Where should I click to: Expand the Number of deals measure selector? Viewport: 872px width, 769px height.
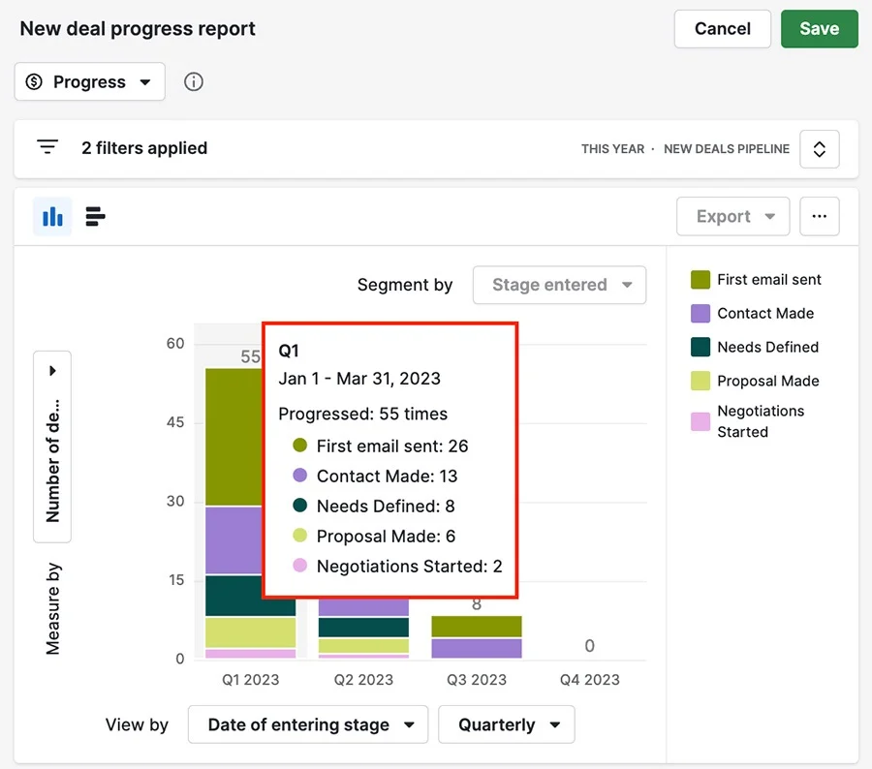pos(52,446)
